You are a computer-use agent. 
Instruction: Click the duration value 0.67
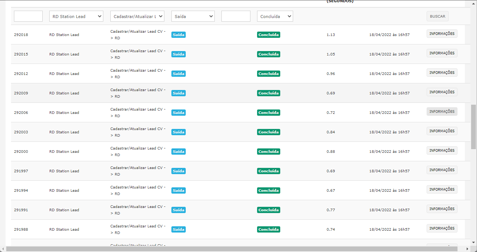coord(331,191)
